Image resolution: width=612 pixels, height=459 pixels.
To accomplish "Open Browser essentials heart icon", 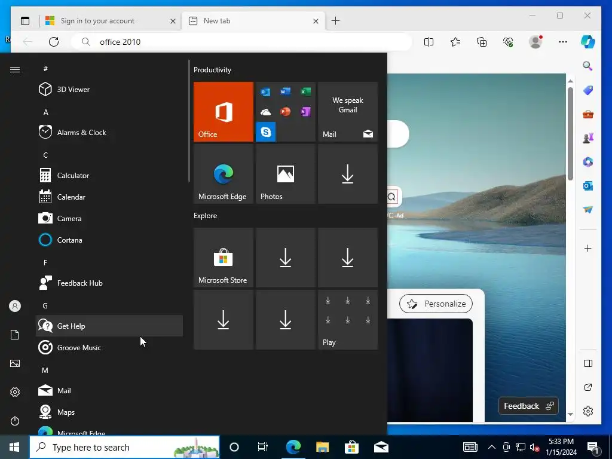I will point(508,42).
